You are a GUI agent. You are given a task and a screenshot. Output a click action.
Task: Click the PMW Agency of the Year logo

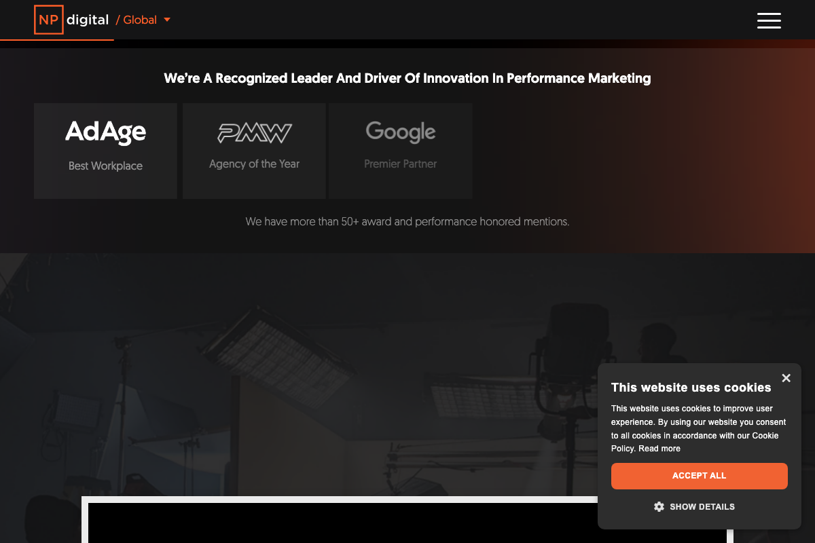click(254, 133)
